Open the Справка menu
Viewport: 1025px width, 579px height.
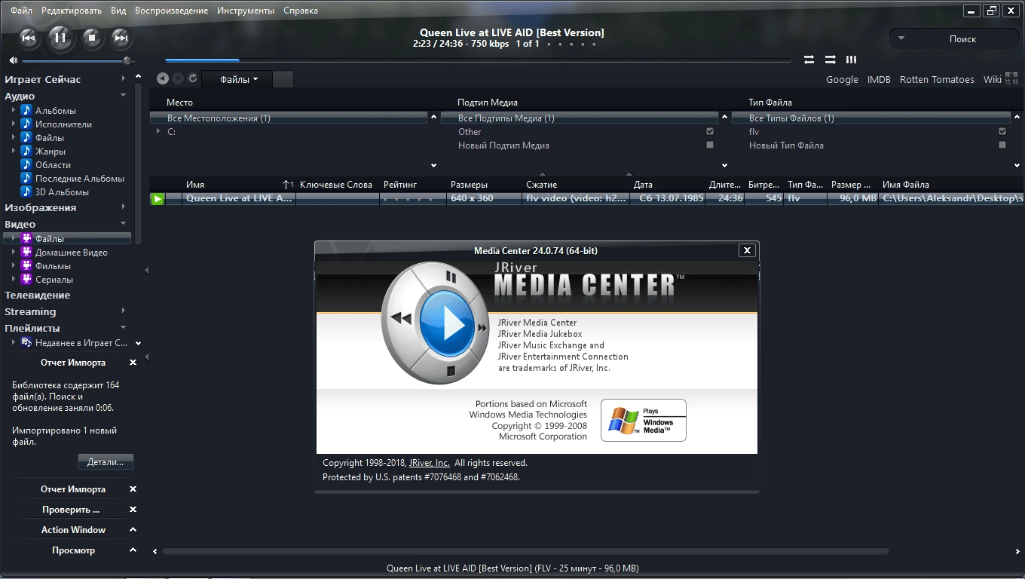click(x=301, y=11)
